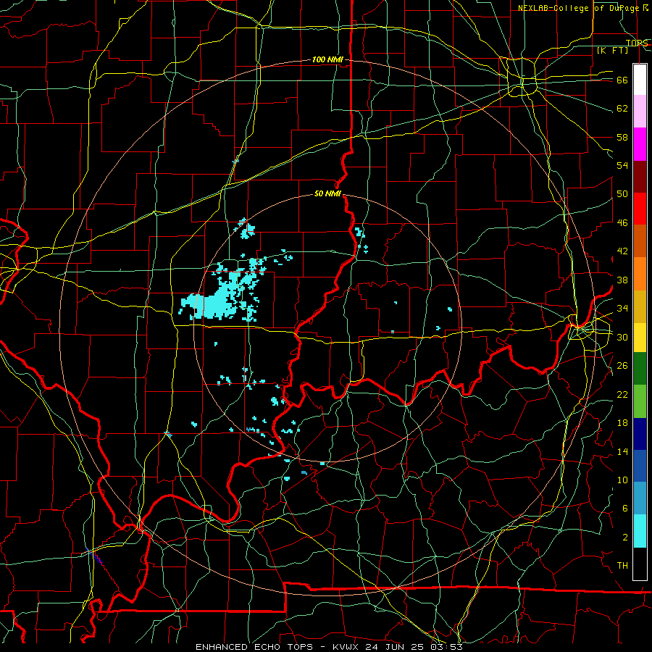Click the dark green legend swatch

(640, 369)
